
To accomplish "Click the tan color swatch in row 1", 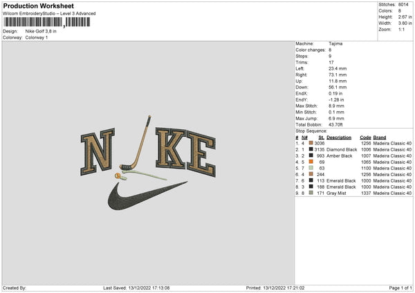I will tap(311, 143).
